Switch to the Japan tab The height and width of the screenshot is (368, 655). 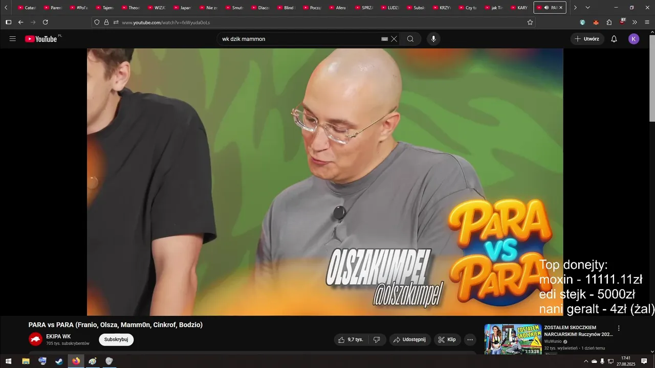182,8
